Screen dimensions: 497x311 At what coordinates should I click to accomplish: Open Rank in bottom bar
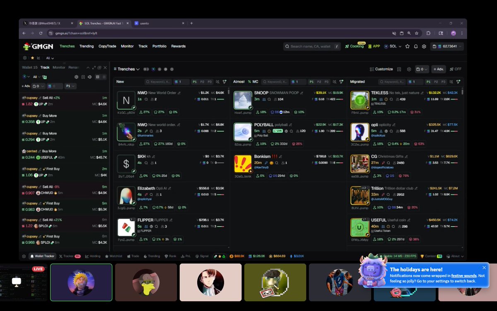tap(170, 256)
